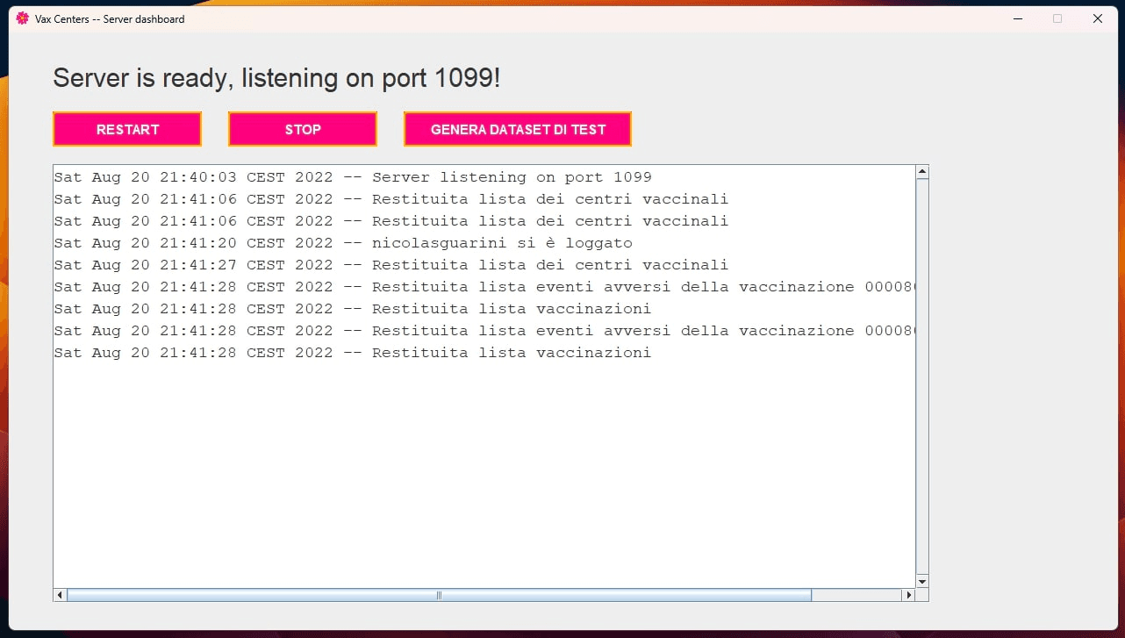Click the horizontal scrollbar right arrow
This screenshot has width=1125, height=638.
click(x=908, y=595)
